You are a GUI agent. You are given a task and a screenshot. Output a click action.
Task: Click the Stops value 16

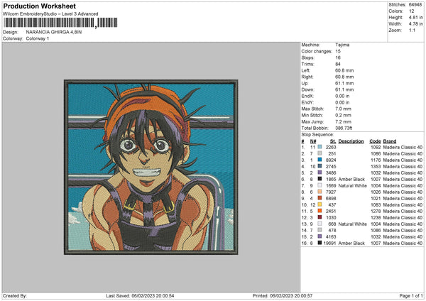338,58
